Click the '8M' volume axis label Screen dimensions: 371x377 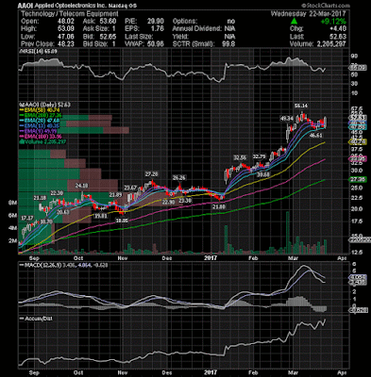[13, 203]
